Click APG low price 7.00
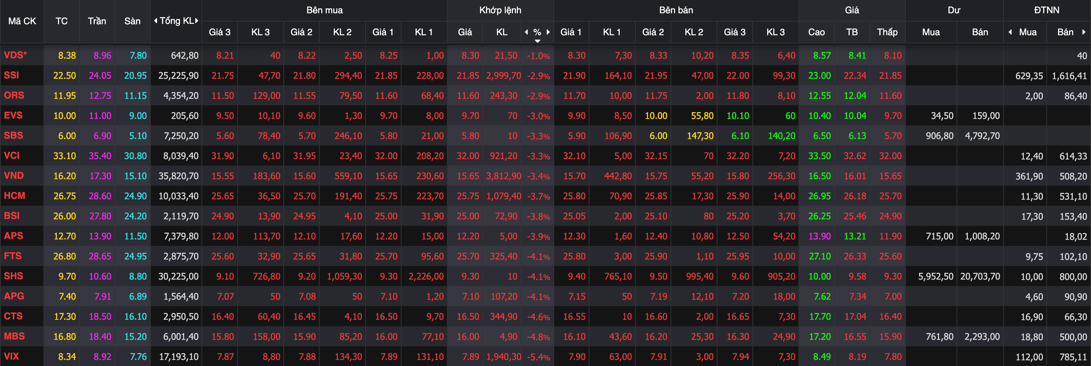Screen dimensions: 1091x366 point(893,297)
